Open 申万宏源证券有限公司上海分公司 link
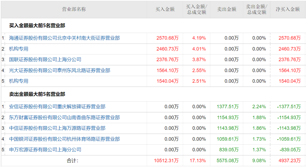The width and height of the screenshot is (306, 167). click(x=45, y=150)
